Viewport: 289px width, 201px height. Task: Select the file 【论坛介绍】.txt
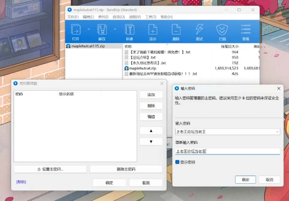coord(143,58)
